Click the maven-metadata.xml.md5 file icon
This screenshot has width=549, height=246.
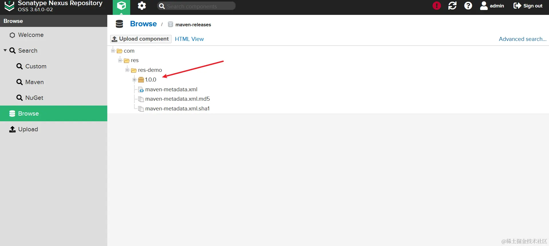[x=141, y=99]
